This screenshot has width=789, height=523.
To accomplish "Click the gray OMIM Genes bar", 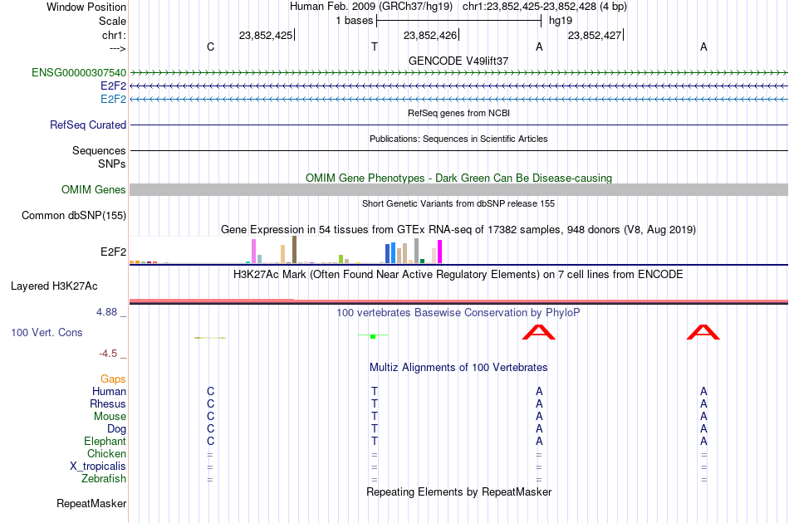I will coord(459,189).
